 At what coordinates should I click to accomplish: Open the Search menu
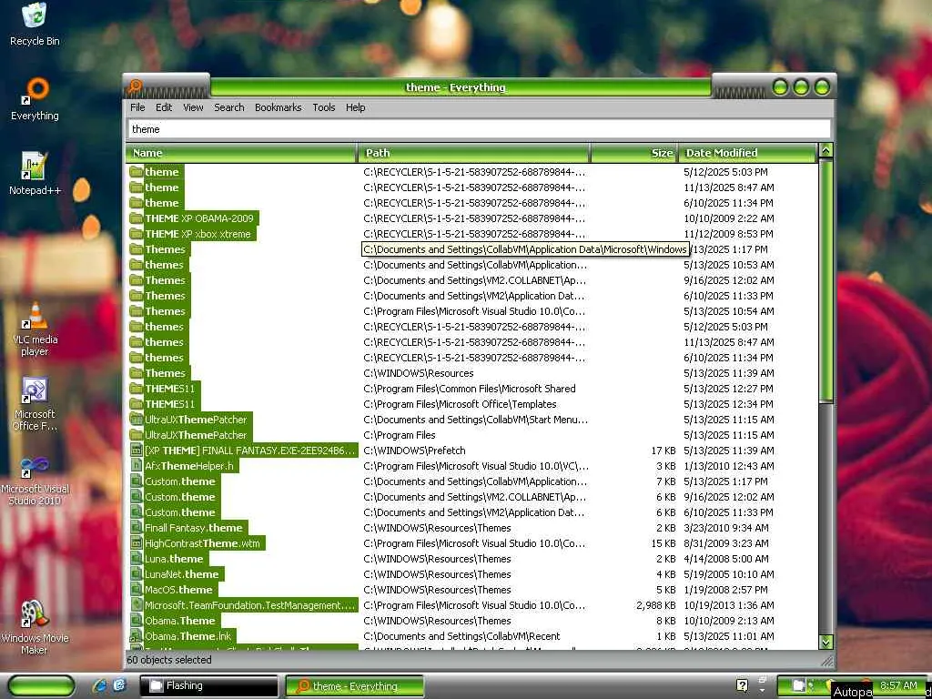click(x=228, y=107)
